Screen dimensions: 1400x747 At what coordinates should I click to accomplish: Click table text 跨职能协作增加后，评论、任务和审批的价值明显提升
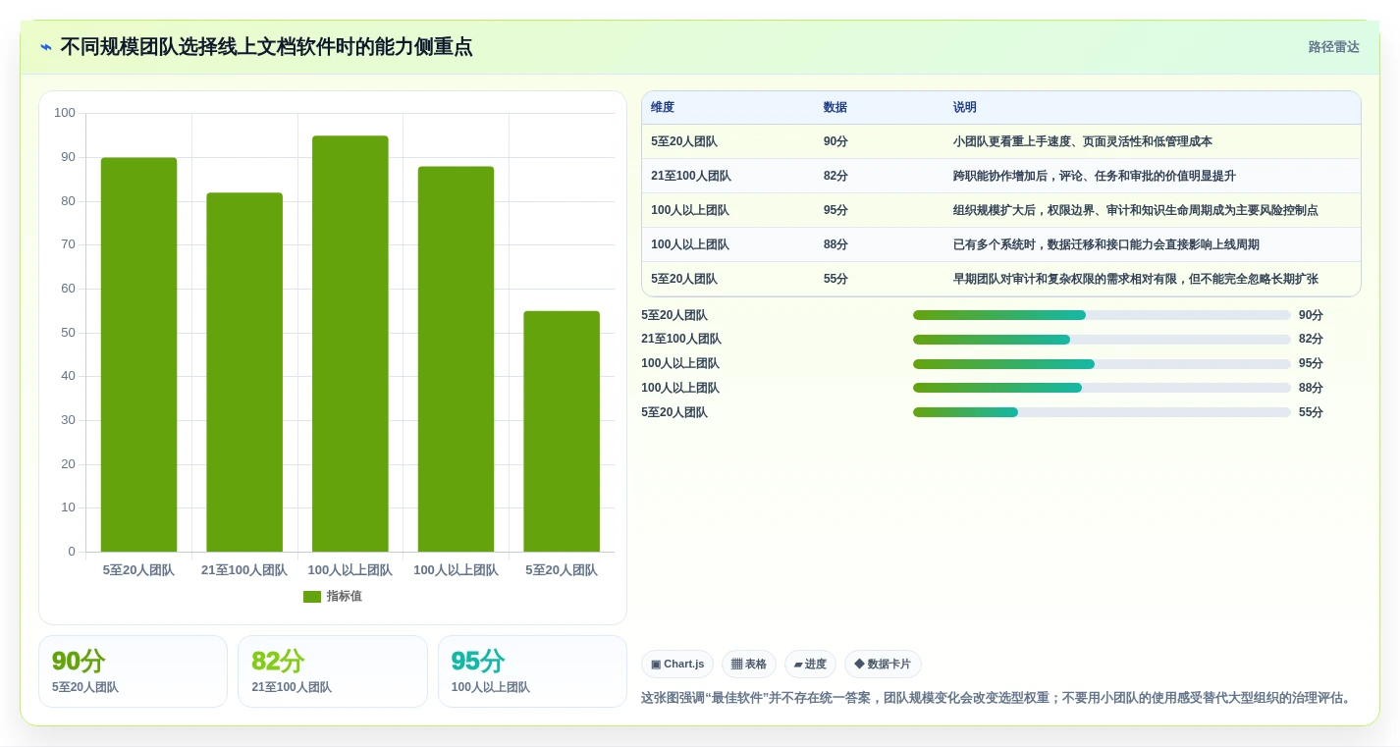pos(1095,176)
